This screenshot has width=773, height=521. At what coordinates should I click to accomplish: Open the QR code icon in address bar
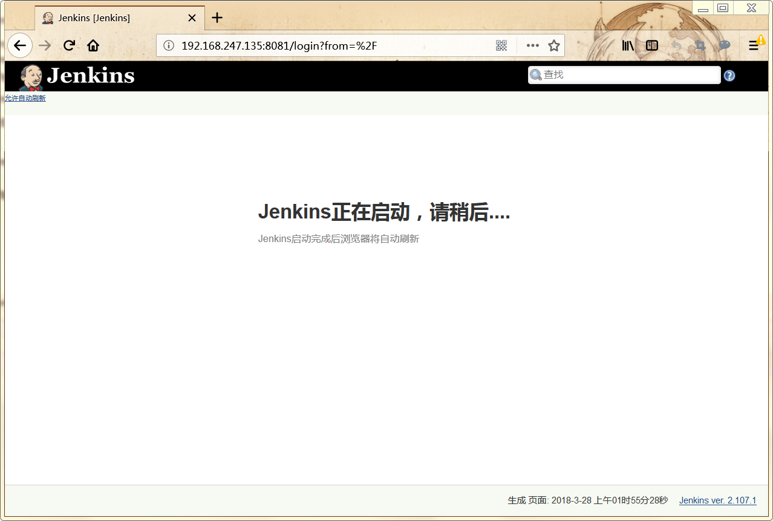click(501, 45)
